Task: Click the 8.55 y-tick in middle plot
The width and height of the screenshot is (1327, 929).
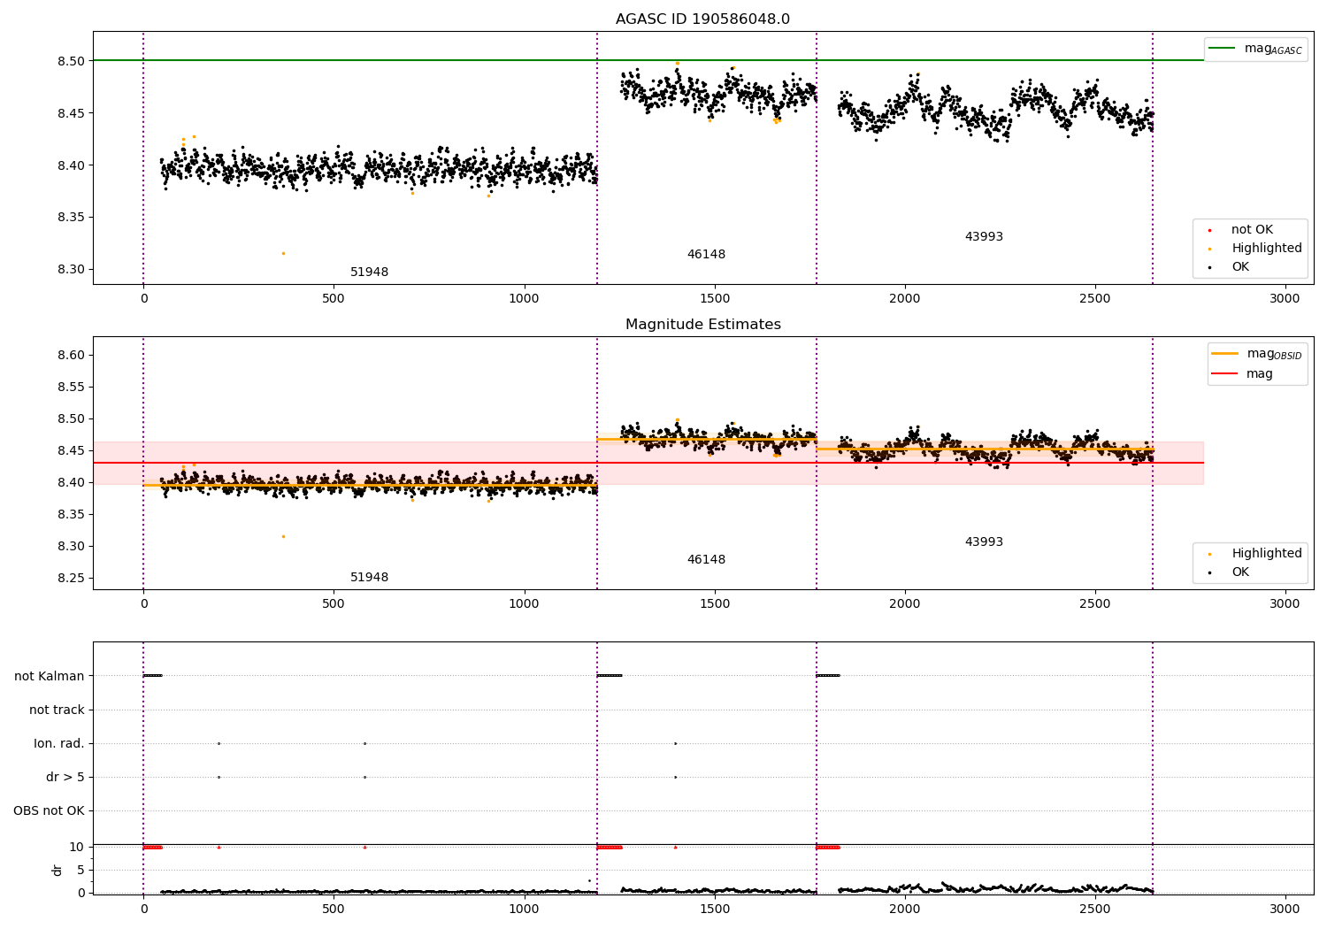Action: point(71,387)
